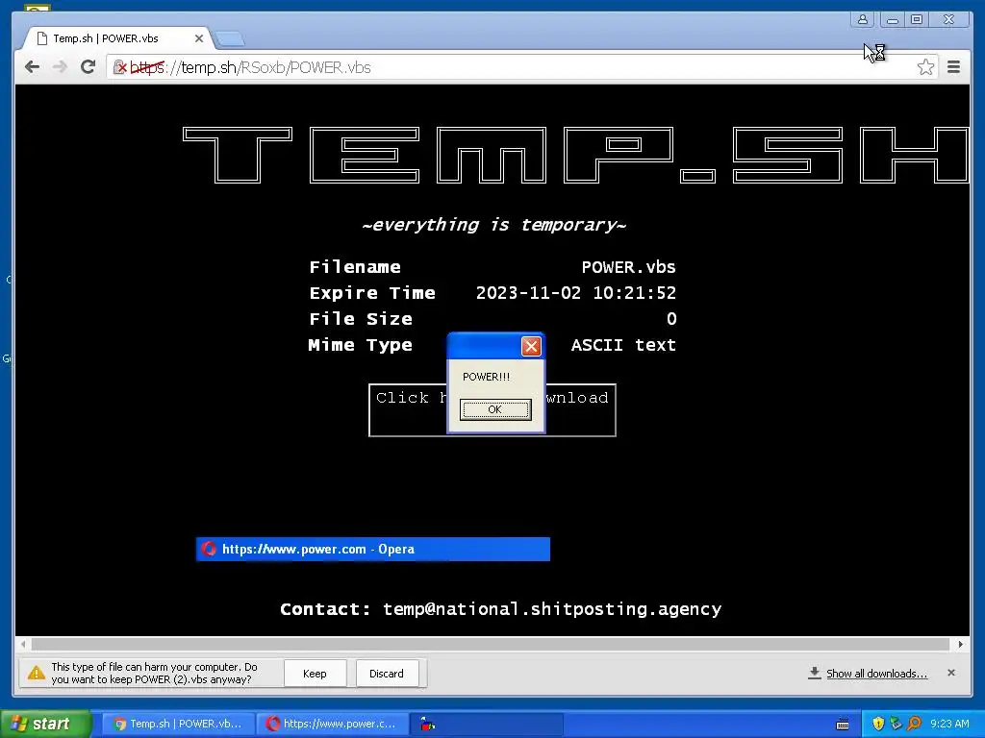This screenshot has height=738, width=985.
Task: Open the Windows Start menu
Action: (x=45, y=724)
